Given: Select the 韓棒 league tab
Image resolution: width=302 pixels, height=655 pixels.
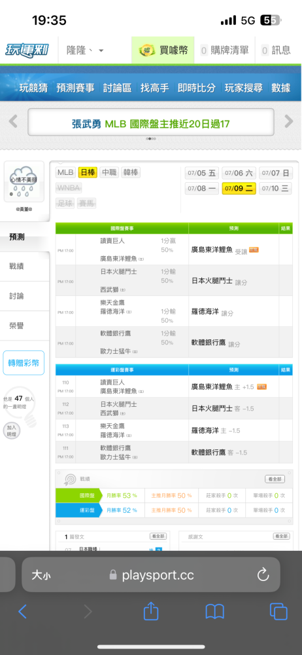Looking at the screenshot, I should [131, 172].
